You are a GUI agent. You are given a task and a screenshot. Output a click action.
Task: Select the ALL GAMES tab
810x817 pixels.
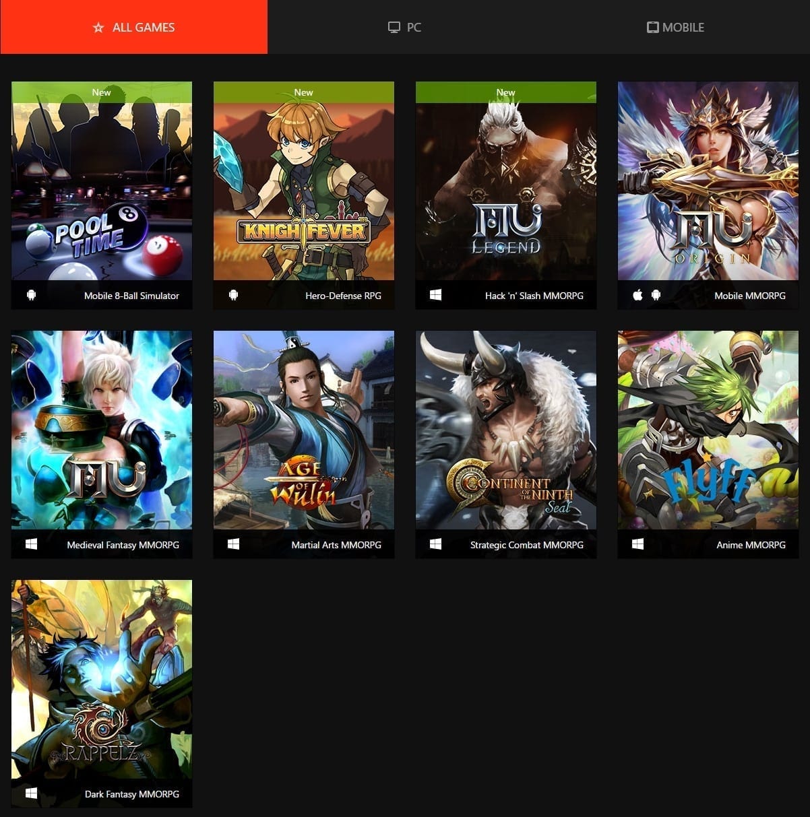[134, 28]
